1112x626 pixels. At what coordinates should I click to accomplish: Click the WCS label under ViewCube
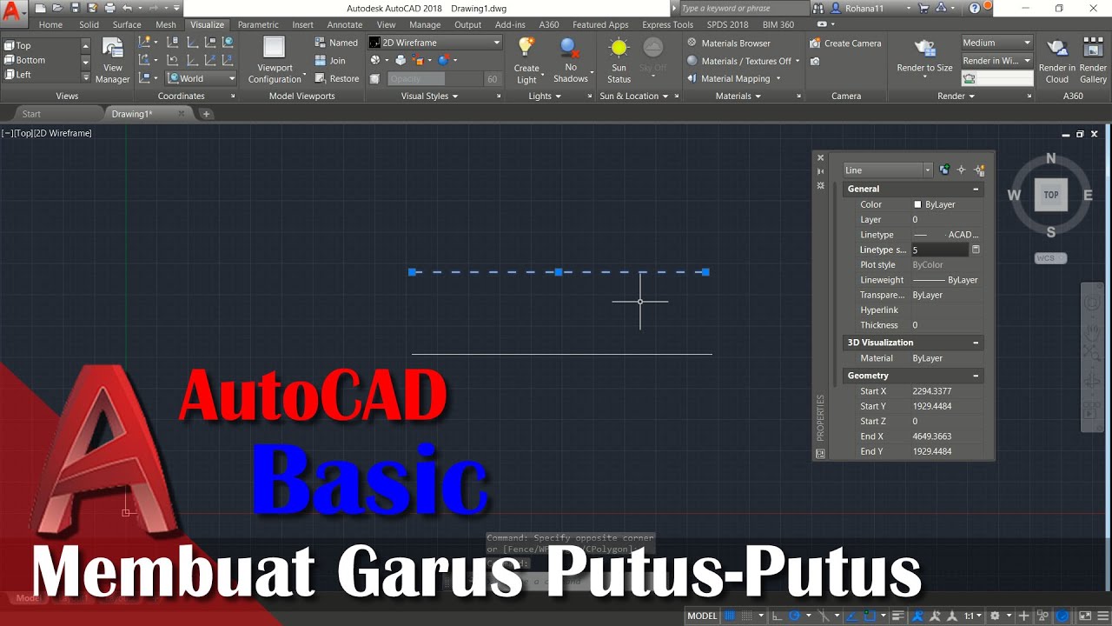[x=1050, y=257]
